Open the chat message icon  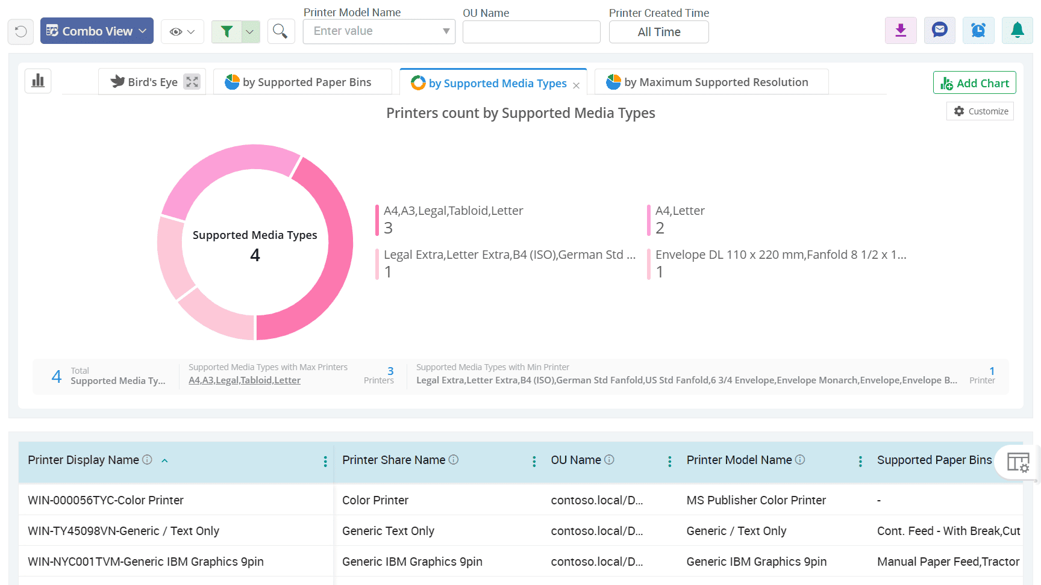click(x=939, y=30)
